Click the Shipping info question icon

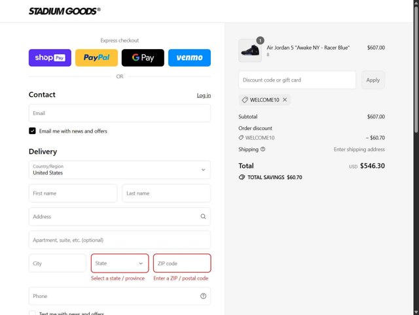tap(263, 149)
